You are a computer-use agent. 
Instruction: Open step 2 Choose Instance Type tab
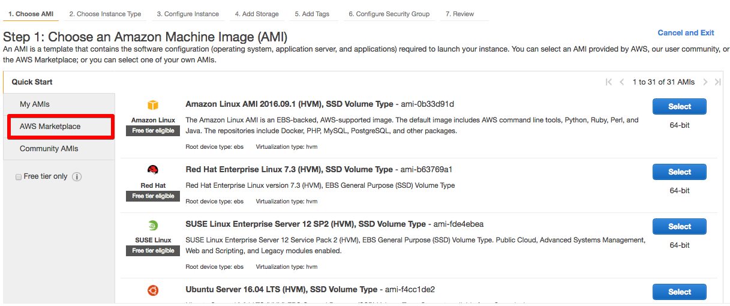click(105, 14)
